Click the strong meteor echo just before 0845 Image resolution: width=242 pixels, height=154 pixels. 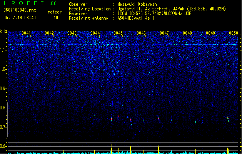point(112,119)
